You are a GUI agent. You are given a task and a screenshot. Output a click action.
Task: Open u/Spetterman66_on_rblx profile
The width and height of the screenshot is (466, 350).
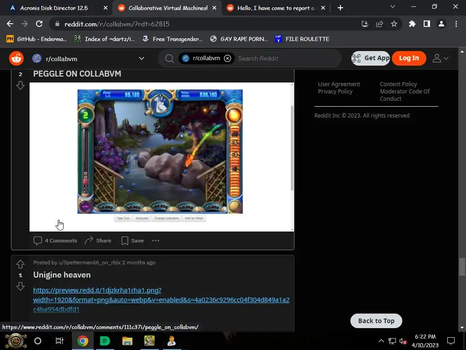click(90, 262)
